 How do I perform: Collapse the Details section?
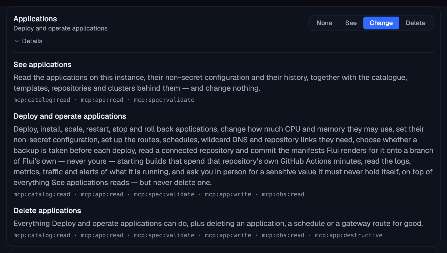28,41
